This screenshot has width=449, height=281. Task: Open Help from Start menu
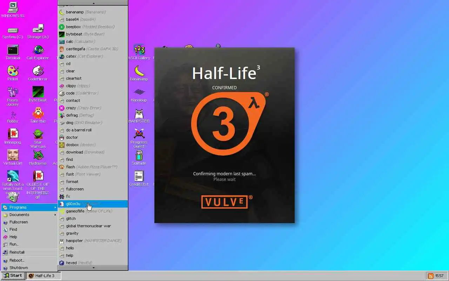[29, 237]
